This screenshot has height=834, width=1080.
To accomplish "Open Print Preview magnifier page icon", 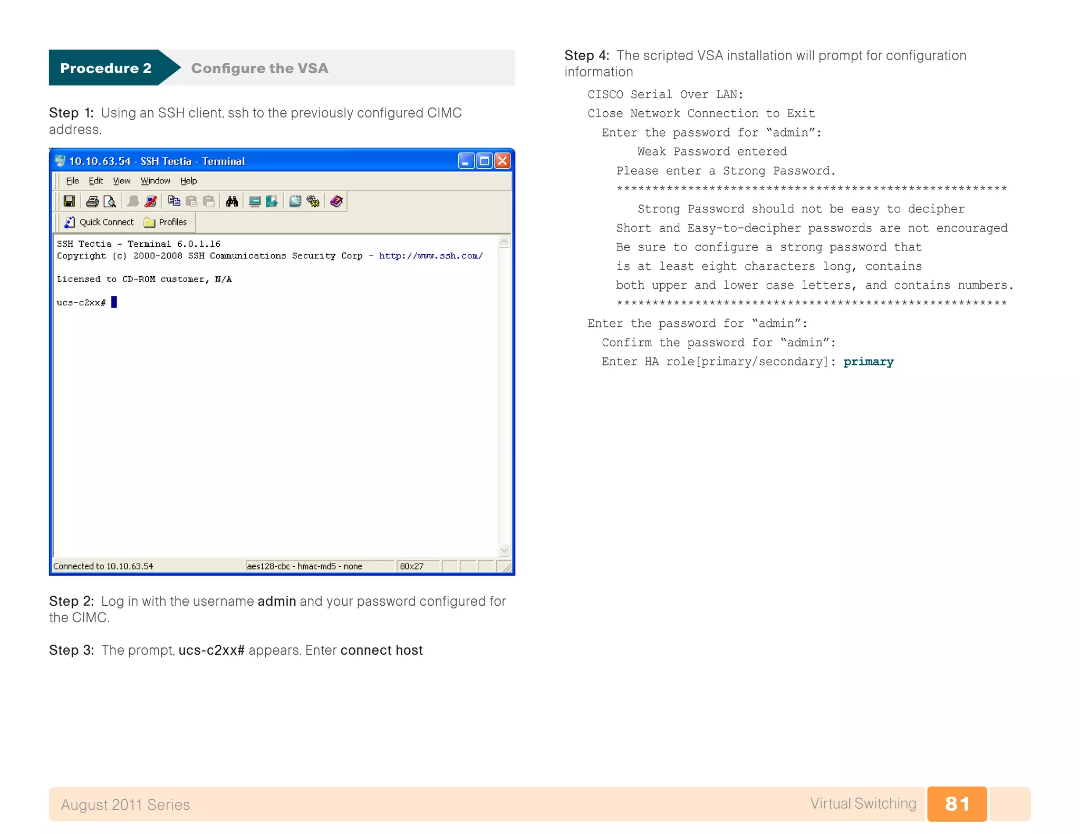I will click(x=110, y=201).
